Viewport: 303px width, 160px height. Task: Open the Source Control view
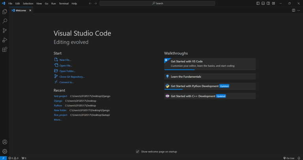[x=5, y=31]
